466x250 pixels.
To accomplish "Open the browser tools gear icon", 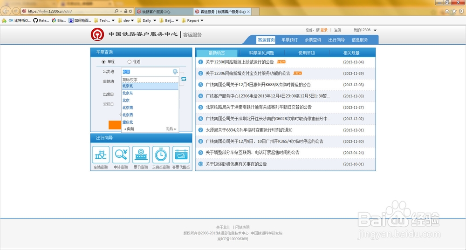I will (461, 11).
